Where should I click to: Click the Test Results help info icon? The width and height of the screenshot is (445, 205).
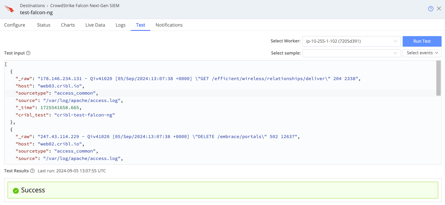pos(32,171)
